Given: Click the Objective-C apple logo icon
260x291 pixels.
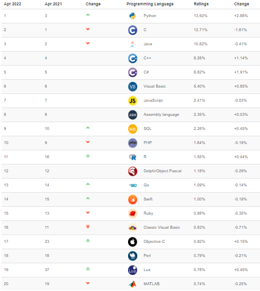Looking at the screenshot, I should click(x=132, y=242).
